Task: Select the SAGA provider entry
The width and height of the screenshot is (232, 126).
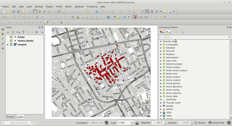Action: click(169, 116)
